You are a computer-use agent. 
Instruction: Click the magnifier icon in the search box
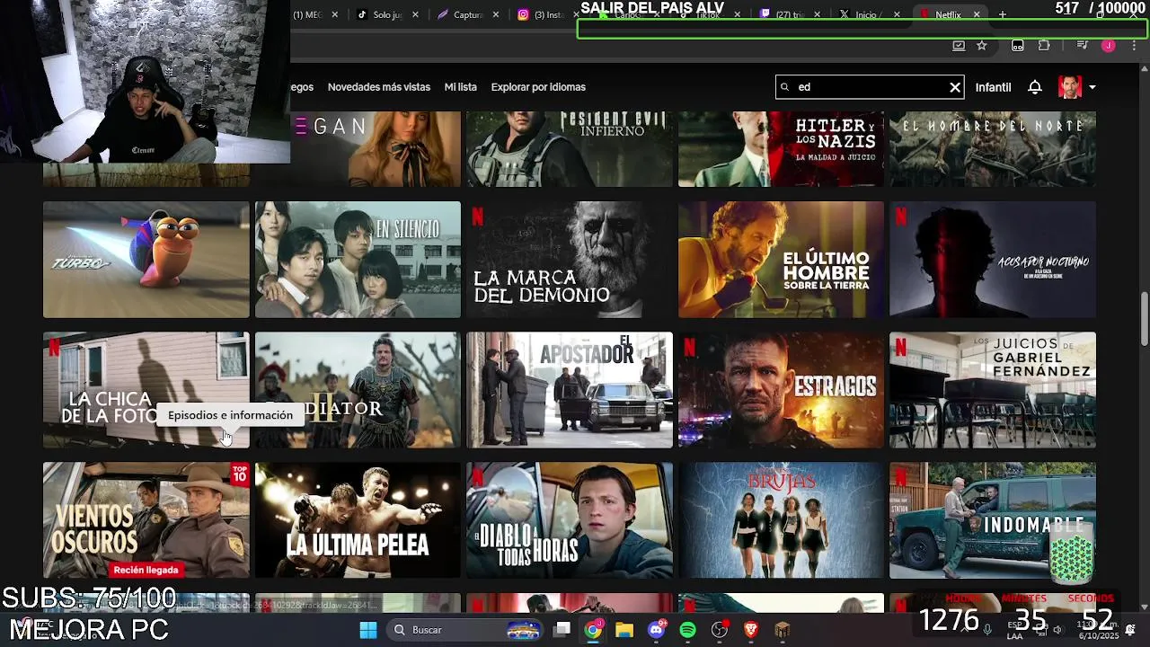click(785, 87)
